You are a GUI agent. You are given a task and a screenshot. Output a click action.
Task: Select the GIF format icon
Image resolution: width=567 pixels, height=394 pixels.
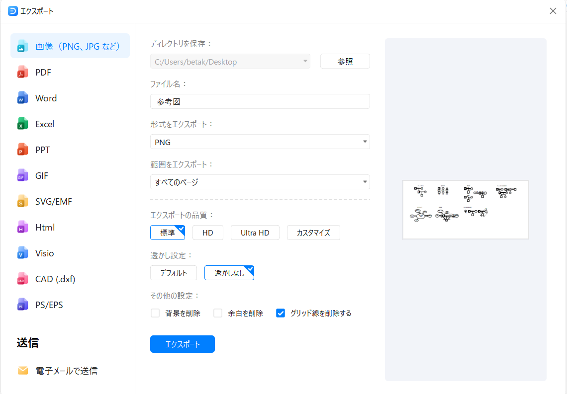coord(22,175)
